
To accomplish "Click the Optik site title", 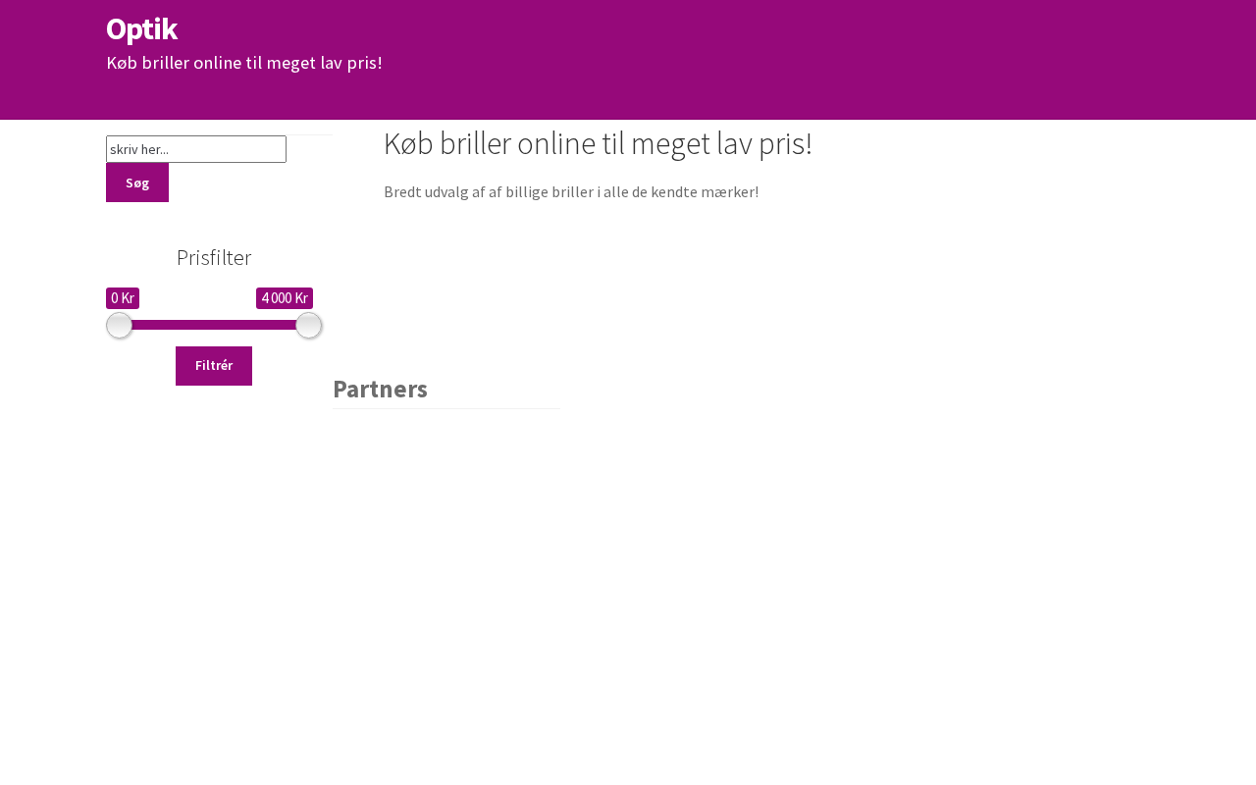I will (141, 29).
